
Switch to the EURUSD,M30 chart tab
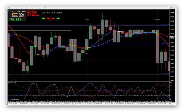162,103
